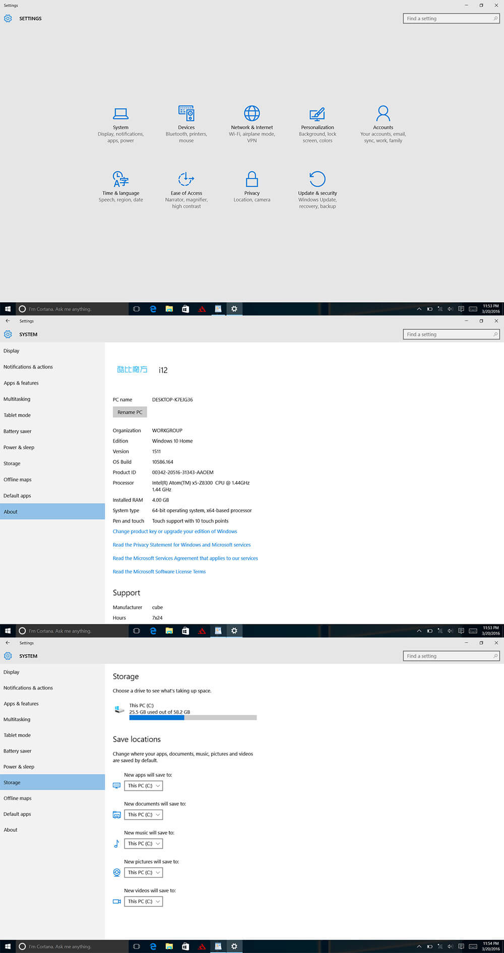Select Notifications & actions in the About page sidebar
The image size is (504, 953).
[x=52, y=367]
